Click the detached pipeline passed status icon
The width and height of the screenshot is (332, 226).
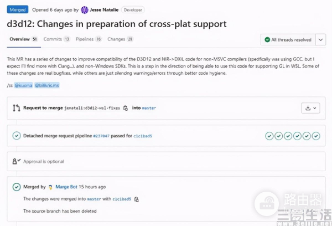pos(17,136)
